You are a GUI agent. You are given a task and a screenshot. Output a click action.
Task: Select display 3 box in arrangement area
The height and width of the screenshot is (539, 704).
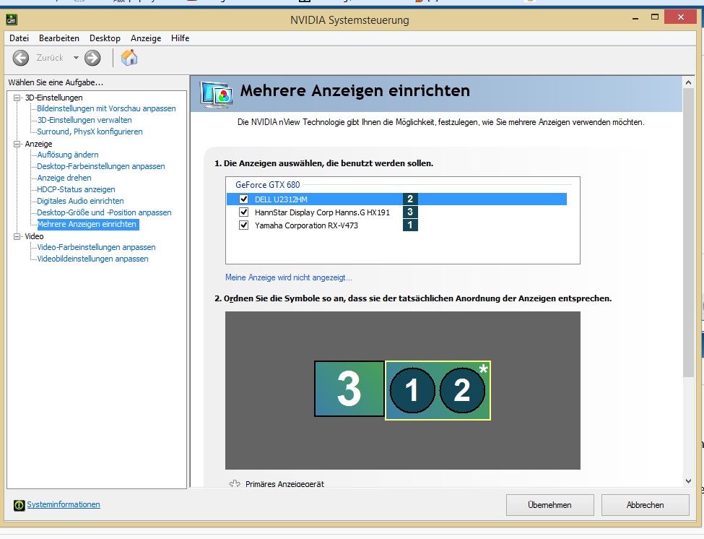tap(349, 389)
